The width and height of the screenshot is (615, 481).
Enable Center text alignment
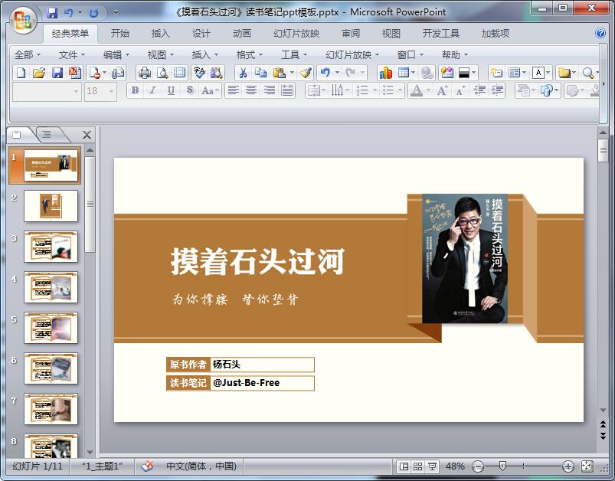[x=251, y=90]
